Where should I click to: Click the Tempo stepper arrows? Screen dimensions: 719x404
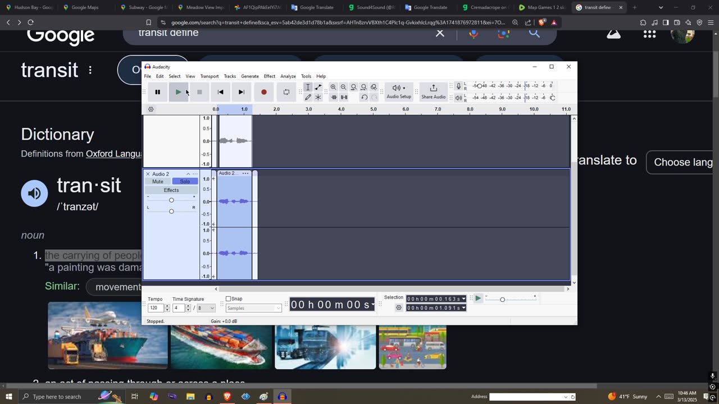pos(167,308)
